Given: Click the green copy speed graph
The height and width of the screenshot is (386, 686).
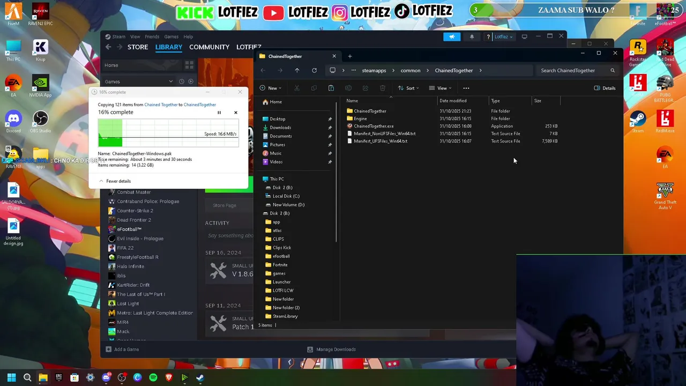Looking at the screenshot, I should click(x=168, y=133).
